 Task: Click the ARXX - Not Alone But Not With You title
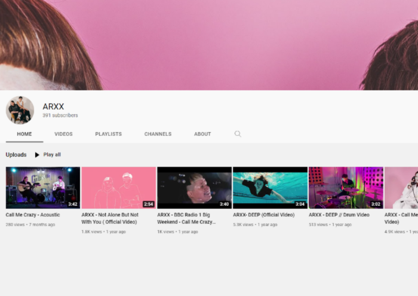point(110,218)
